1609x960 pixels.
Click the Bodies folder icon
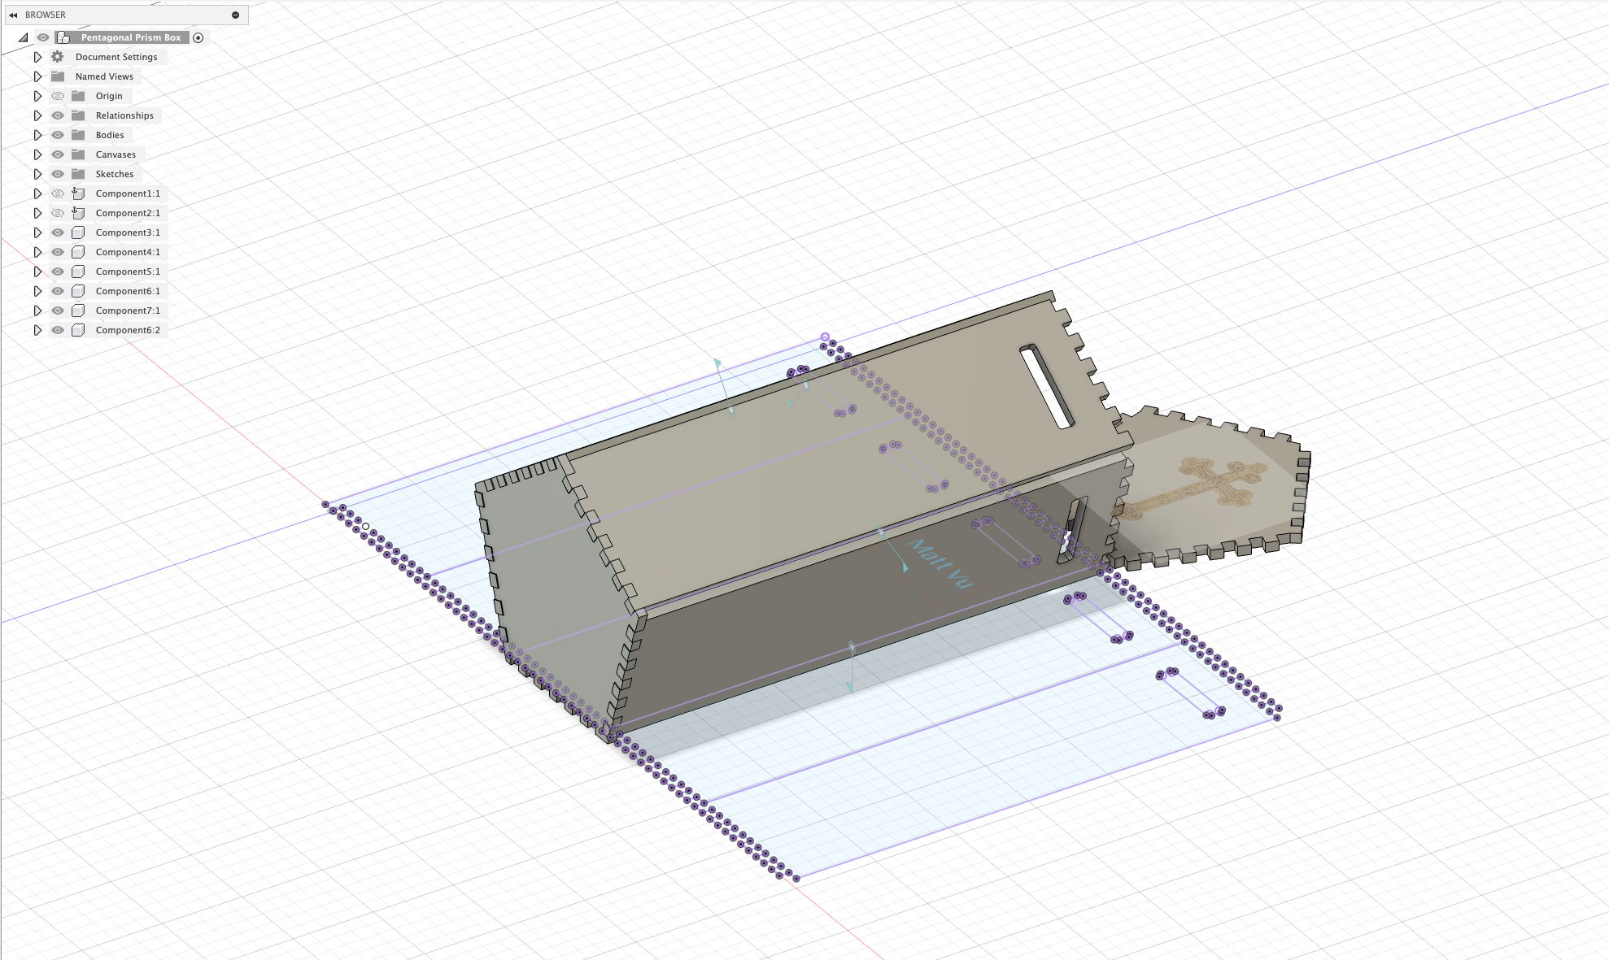point(78,135)
